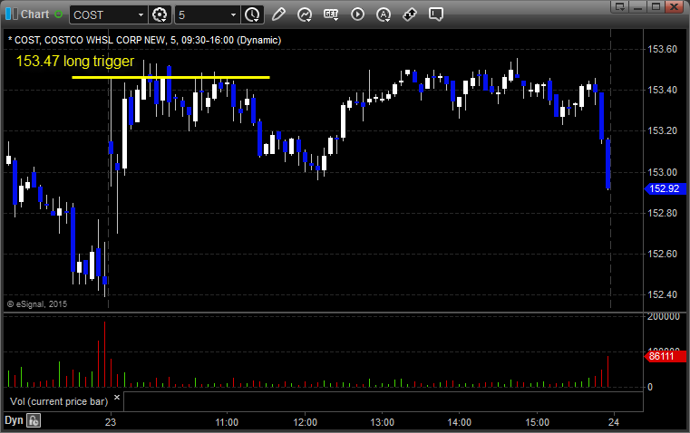The width and height of the screenshot is (690, 433).
Task: Expand the COST symbol dropdown arrow
Action: 141,14
